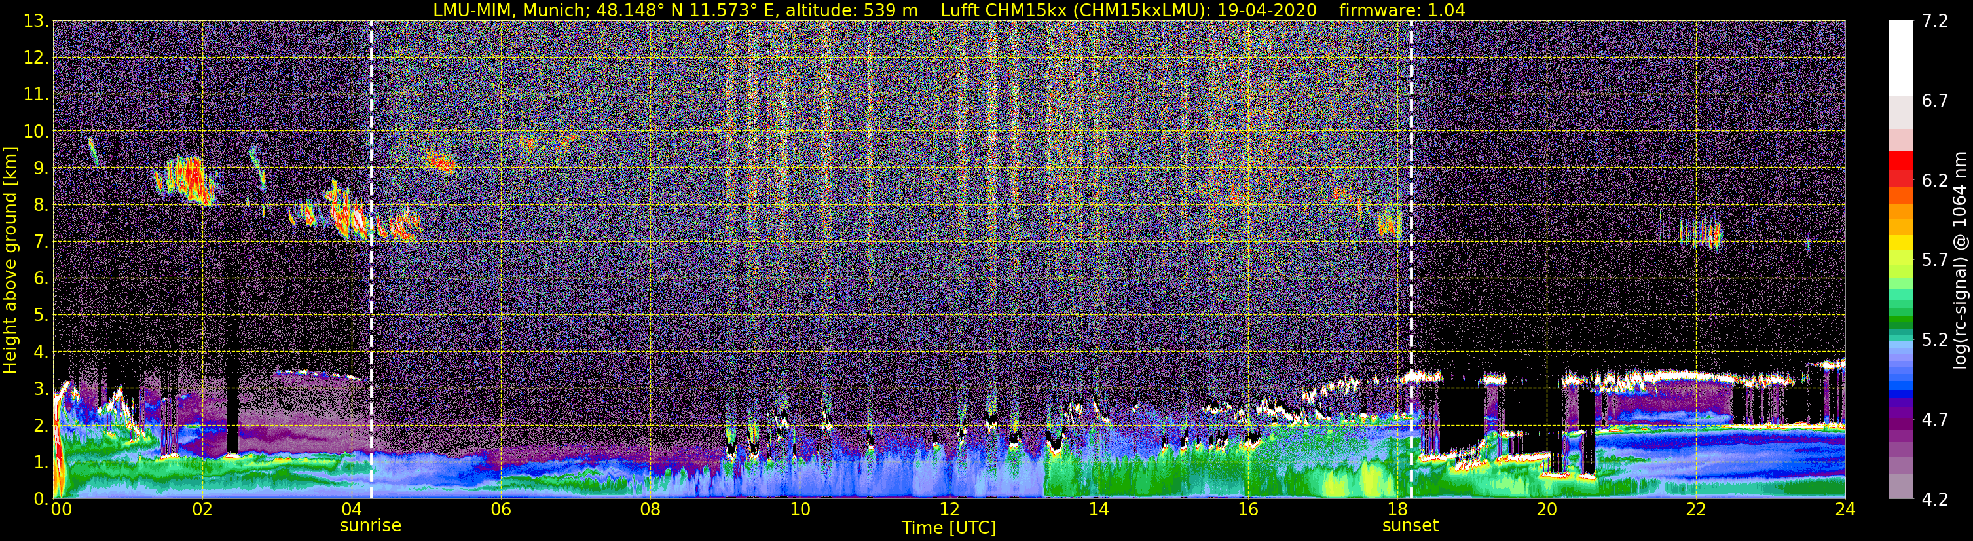1973x541 pixels.
Task: Click the '1.' height axis tick label
Action: tap(41, 462)
